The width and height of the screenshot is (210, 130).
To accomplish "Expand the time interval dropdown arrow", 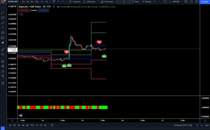I will pos(50,2).
